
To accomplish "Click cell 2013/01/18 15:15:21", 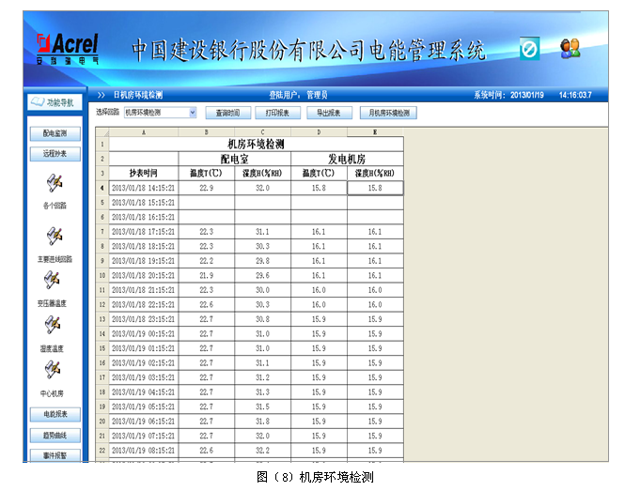I will click(x=144, y=202).
